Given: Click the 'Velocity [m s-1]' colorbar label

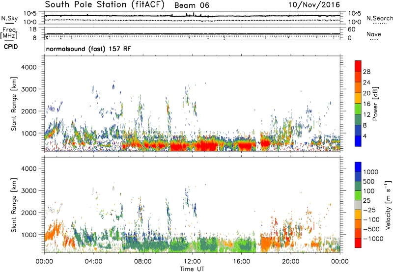Looking at the screenshot, I should click(x=388, y=205).
